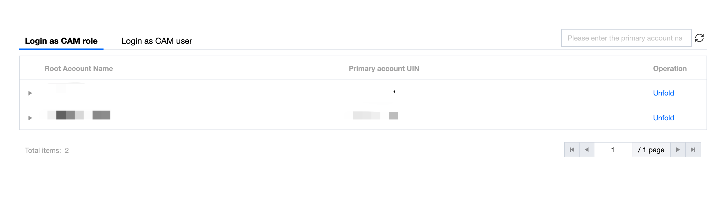Select the blurred UIN value in the second row

pos(375,116)
